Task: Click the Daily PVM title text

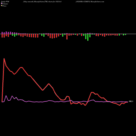Action: [5, 2]
